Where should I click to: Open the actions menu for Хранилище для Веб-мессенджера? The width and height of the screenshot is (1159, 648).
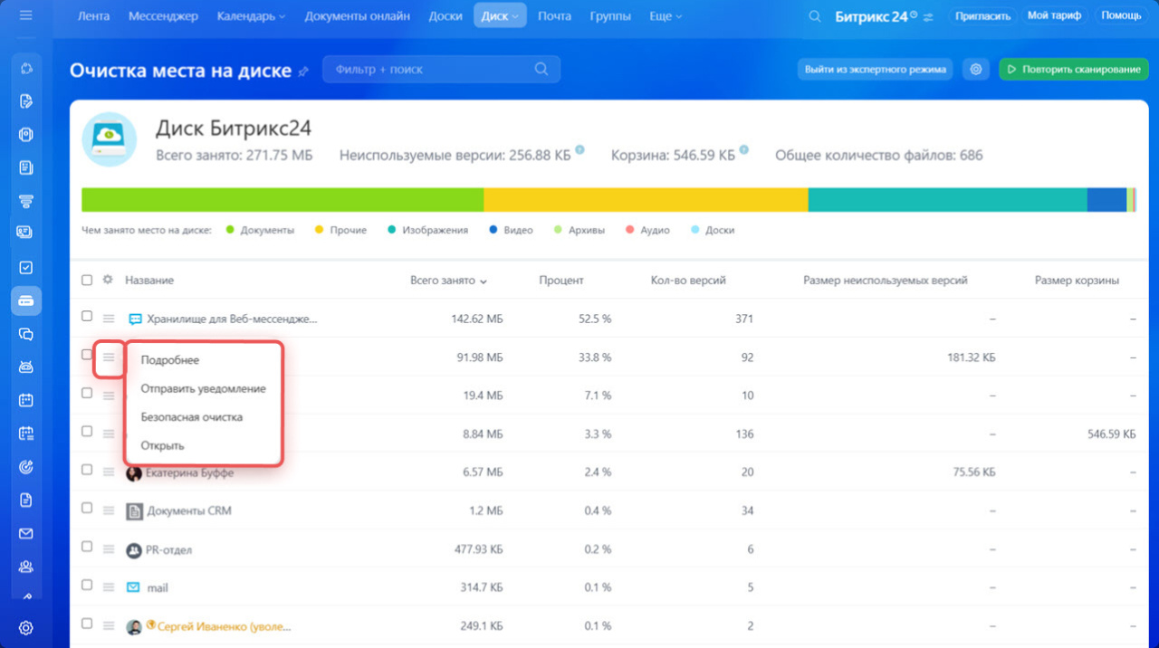(109, 319)
